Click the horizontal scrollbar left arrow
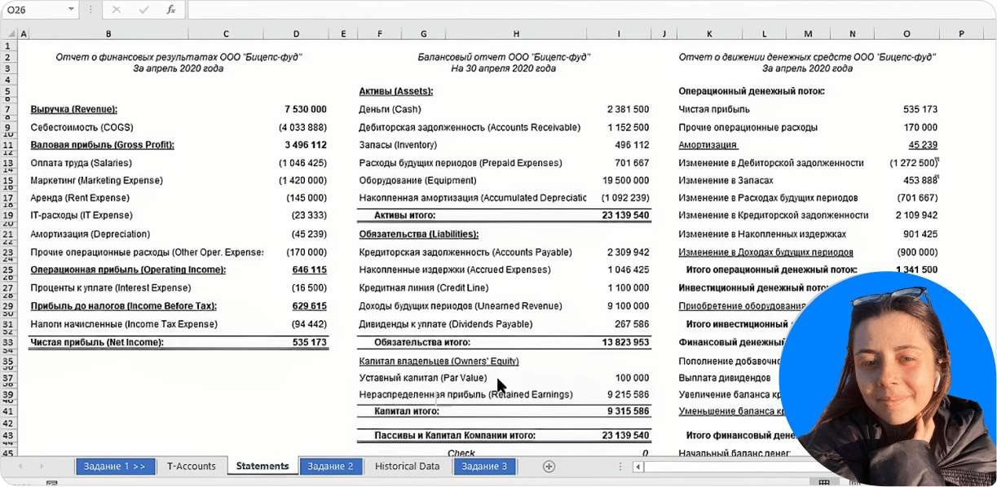Image resolution: width=997 pixels, height=487 pixels. 638,467
